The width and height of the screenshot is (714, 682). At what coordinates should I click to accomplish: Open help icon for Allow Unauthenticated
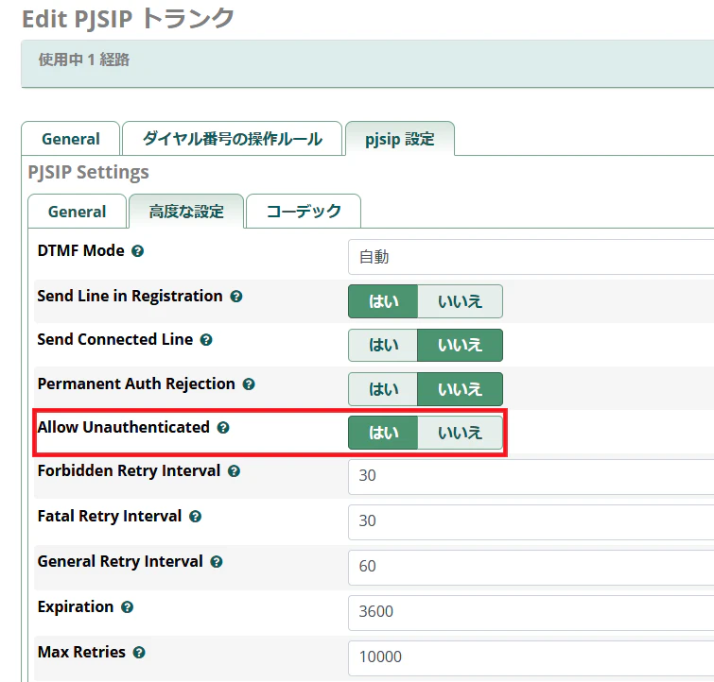pyautogui.click(x=223, y=428)
